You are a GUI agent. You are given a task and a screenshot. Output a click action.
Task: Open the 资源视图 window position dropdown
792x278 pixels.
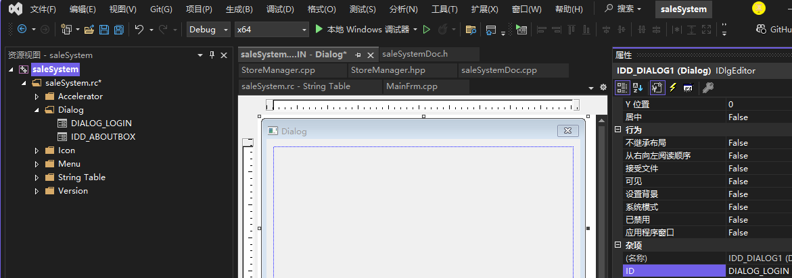click(200, 55)
